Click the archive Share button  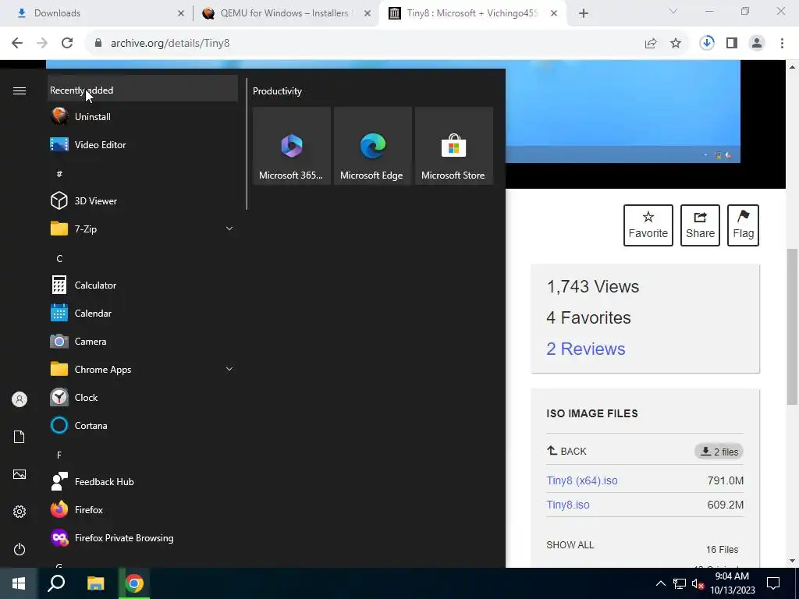tap(700, 225)
